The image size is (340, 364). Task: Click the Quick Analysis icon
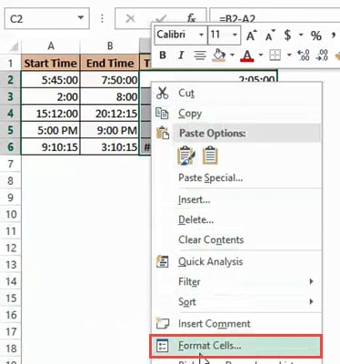[162, 261]
